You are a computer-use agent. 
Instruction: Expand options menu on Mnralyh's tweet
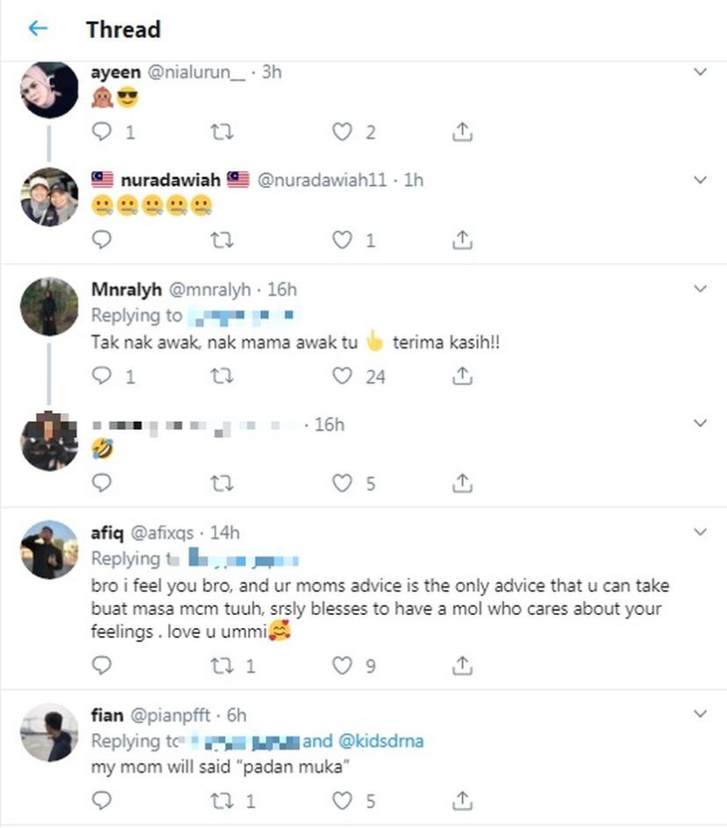pos(701,289)
